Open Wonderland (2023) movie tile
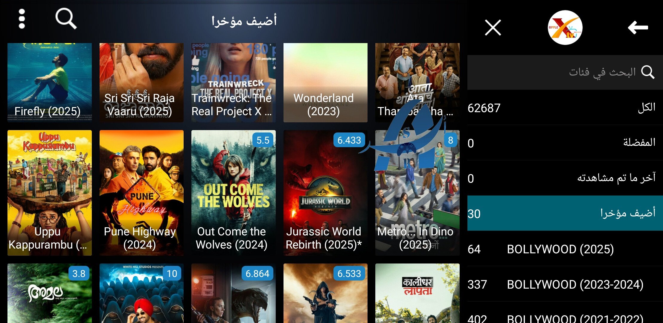Image resolution: width=663 pixels, height=323 pixels. (x=325, y=83)
